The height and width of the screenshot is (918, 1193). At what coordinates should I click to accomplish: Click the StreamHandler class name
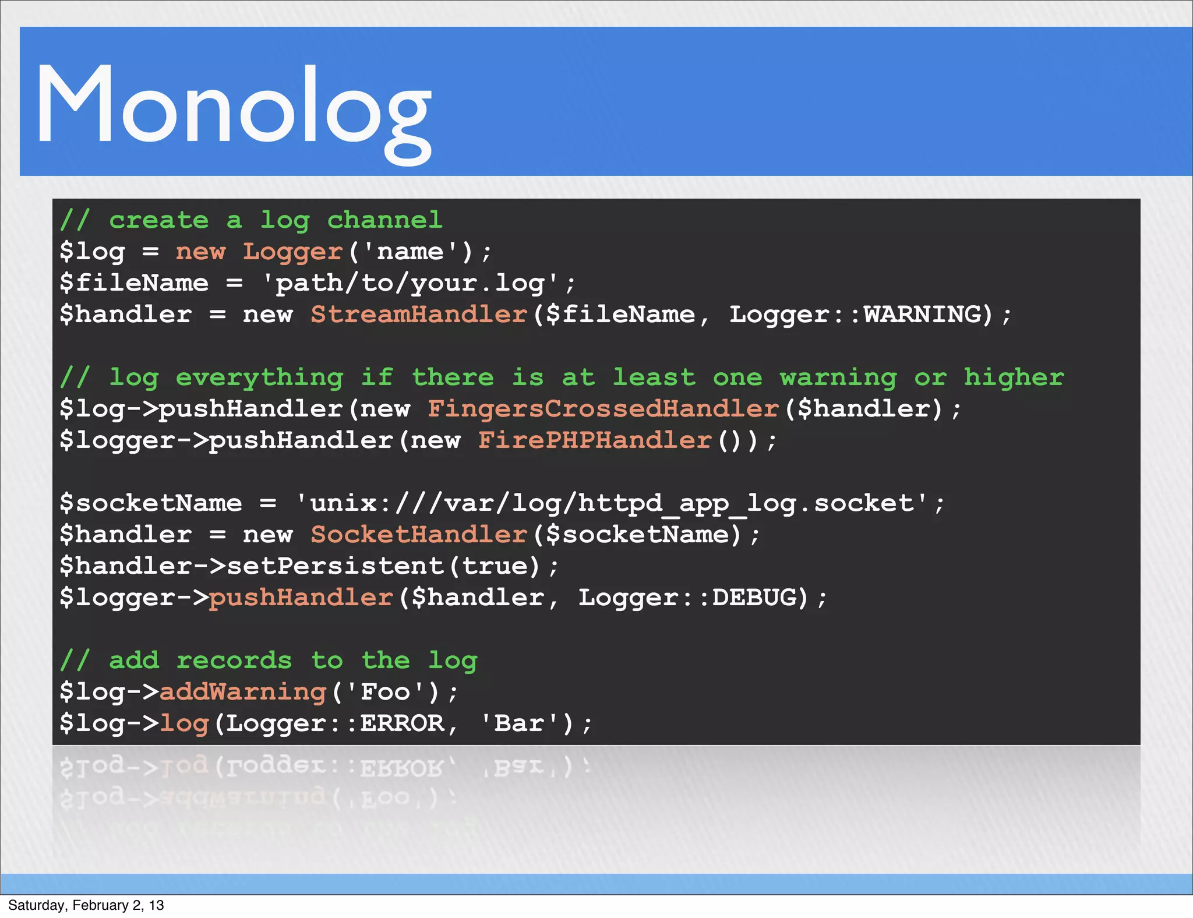(419, 315)
